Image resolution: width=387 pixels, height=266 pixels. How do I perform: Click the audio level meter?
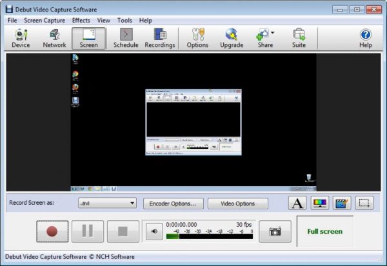coord(210,236)
